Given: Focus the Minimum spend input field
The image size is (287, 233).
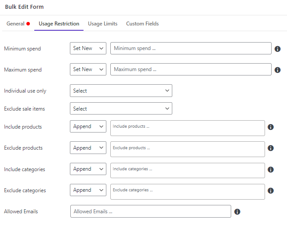Looking at the screenshot, I should (x=191, y=48).
